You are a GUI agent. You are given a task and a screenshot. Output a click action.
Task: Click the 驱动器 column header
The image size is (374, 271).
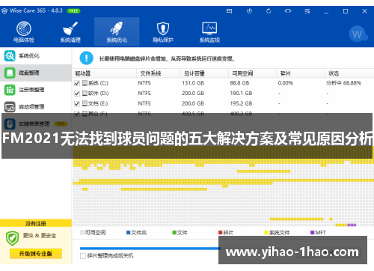click(104, 73)
